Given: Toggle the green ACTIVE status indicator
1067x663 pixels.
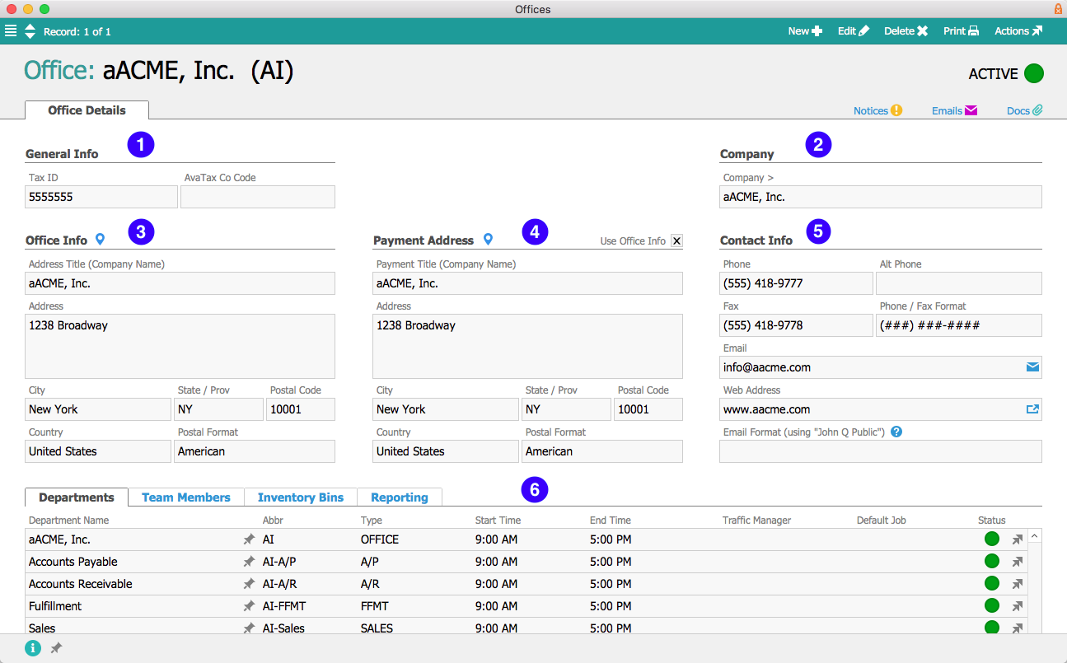Looking at the screenshot, I should 1034,73.
